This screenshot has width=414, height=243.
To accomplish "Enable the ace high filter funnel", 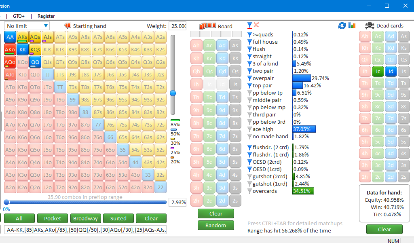I will [x=249, y=129].
